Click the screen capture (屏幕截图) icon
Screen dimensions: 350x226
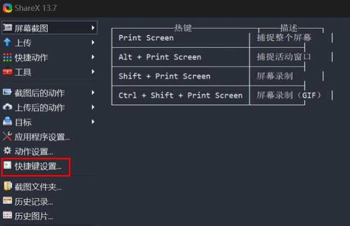point(8,27)
